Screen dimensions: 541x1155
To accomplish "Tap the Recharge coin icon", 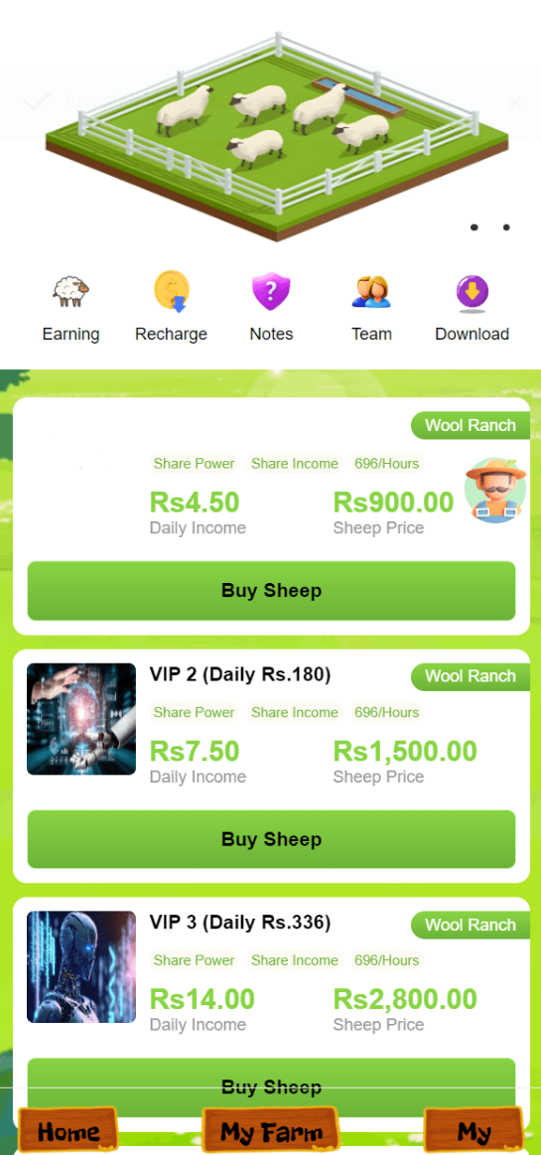I will coord(172,292).
